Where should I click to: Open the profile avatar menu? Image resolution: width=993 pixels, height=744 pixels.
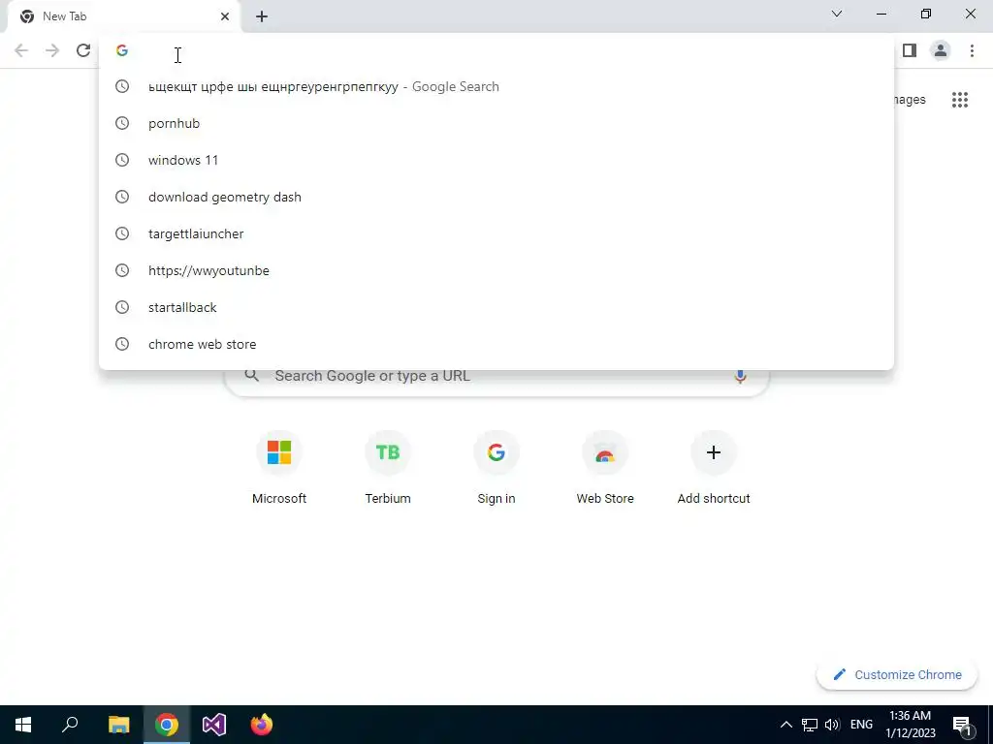pyautogui.click(x=941, y=50)
